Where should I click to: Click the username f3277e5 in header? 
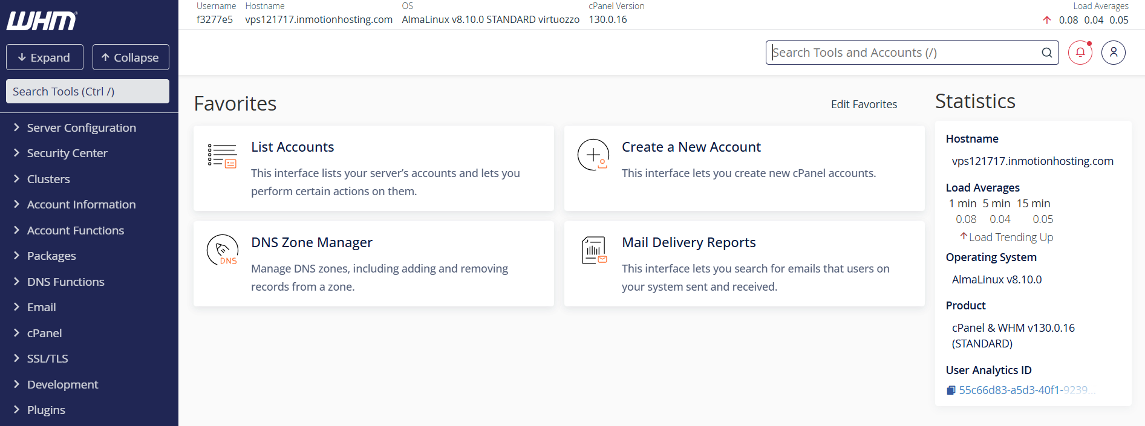pos(215,19)
